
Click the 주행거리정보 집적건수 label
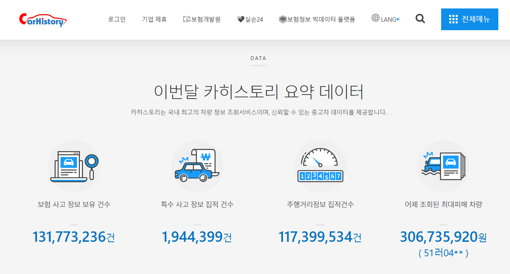tap(320, 204)
